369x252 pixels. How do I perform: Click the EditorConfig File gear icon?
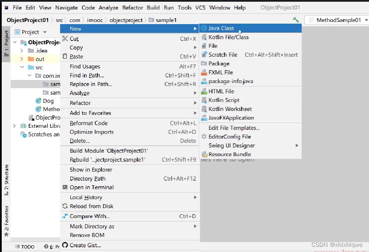click(x=204, y=137)
